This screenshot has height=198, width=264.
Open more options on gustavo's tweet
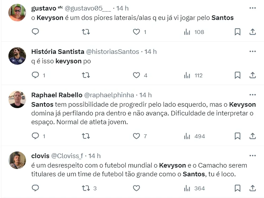pos(252,8)
